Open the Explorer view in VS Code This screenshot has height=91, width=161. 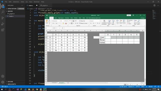click(x=3, y=6)
